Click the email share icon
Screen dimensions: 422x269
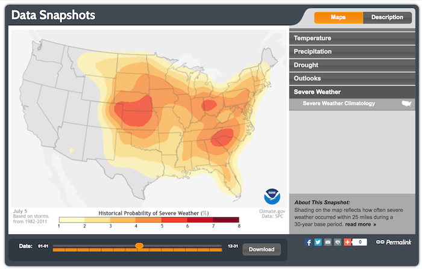coord(328,242)
